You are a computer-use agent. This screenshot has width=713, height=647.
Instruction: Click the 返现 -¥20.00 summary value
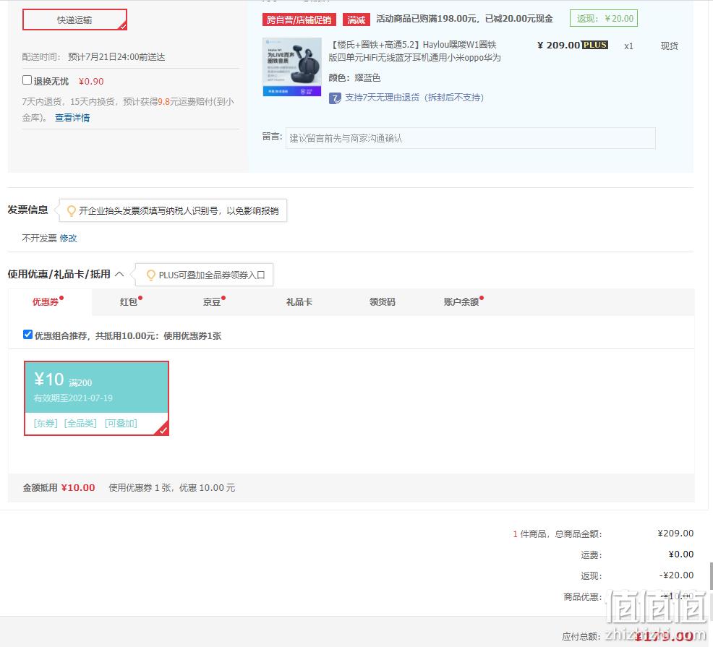[677, 575]
